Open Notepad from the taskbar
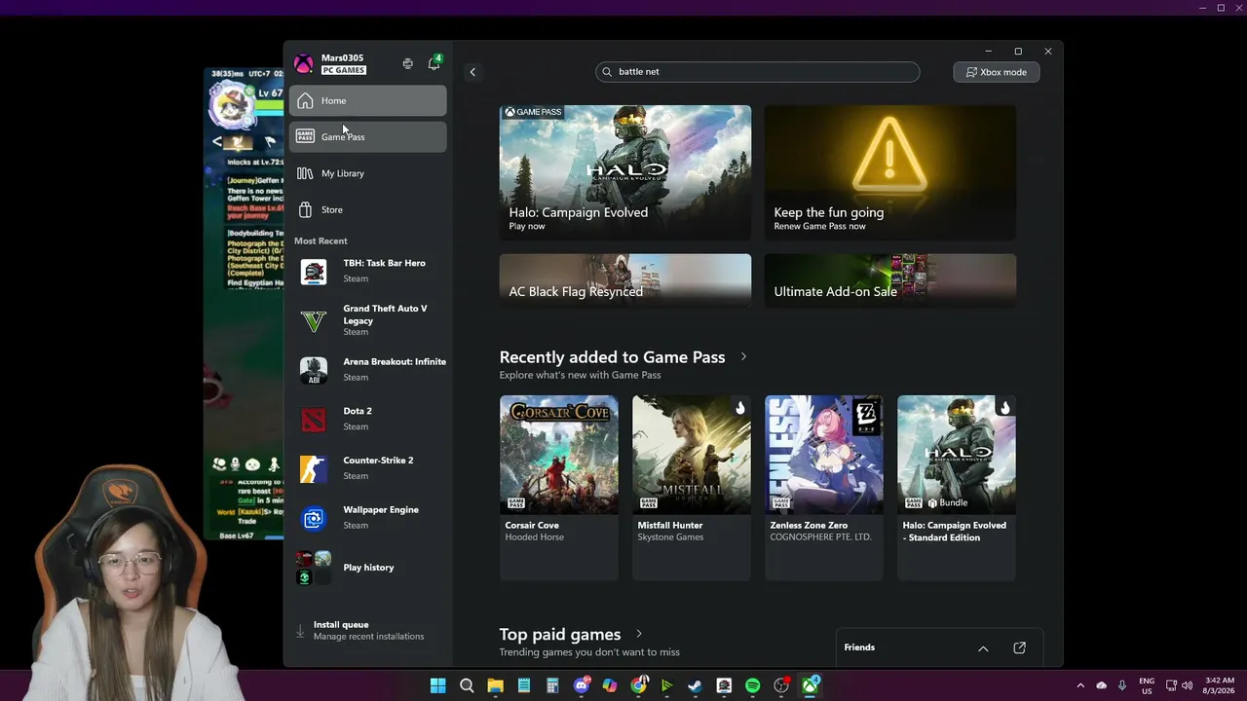1247x701 pixels. pos(524,685)
